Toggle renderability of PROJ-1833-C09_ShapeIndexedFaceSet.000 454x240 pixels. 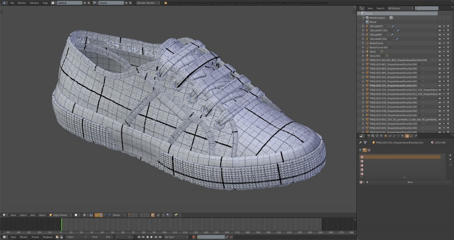point(448,115)
